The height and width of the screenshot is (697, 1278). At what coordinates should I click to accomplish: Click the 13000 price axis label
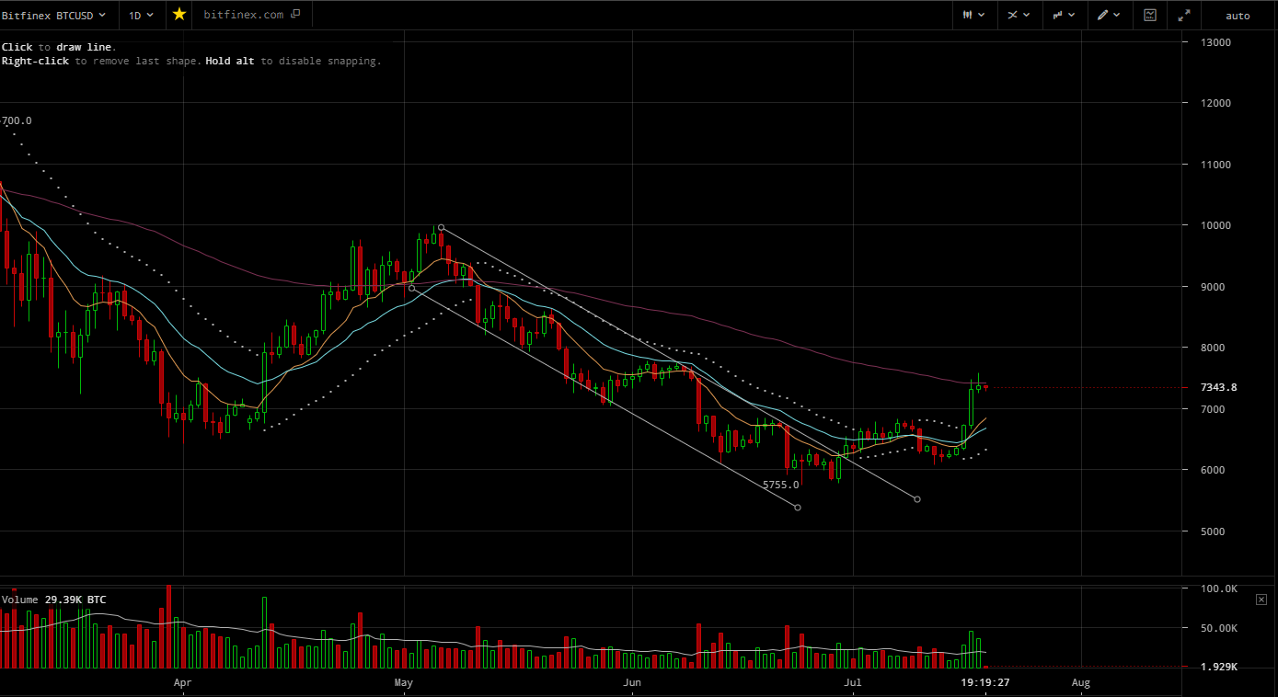(x=1216, y=42)
